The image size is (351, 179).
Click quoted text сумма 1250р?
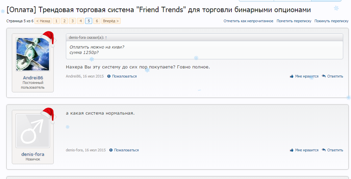click(x=84, y=53)
